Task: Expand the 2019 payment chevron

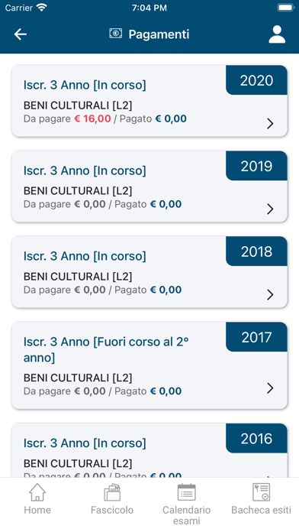Action: pyautogui.click(x=270, y=209)
